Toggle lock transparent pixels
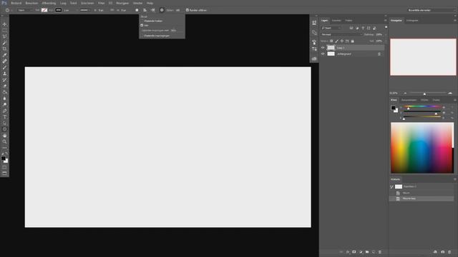Viewport: 458px width, 257px height. (331, 41)
